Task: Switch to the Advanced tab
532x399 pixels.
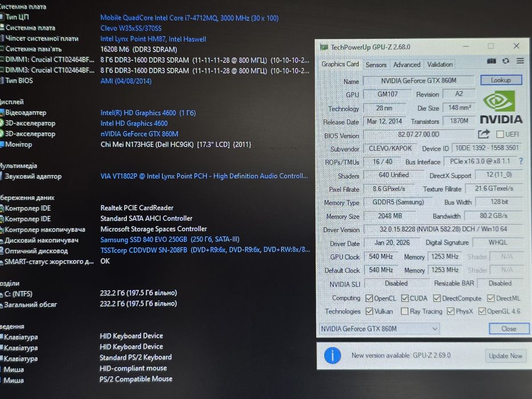Action: tap(407, 65)
